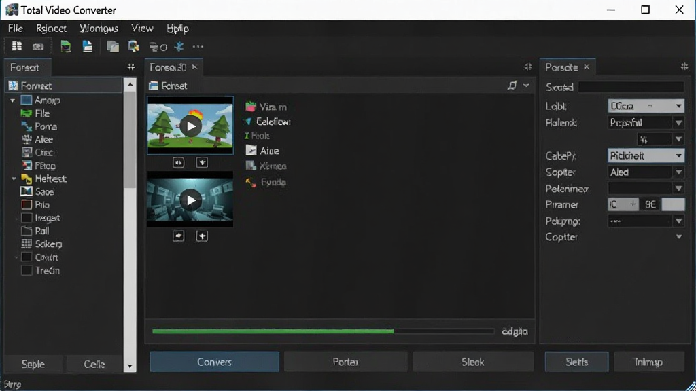Click the camera toolbar icon
Image resolution: width=696 pixels, height=391 pixels.
pos(38,47)
